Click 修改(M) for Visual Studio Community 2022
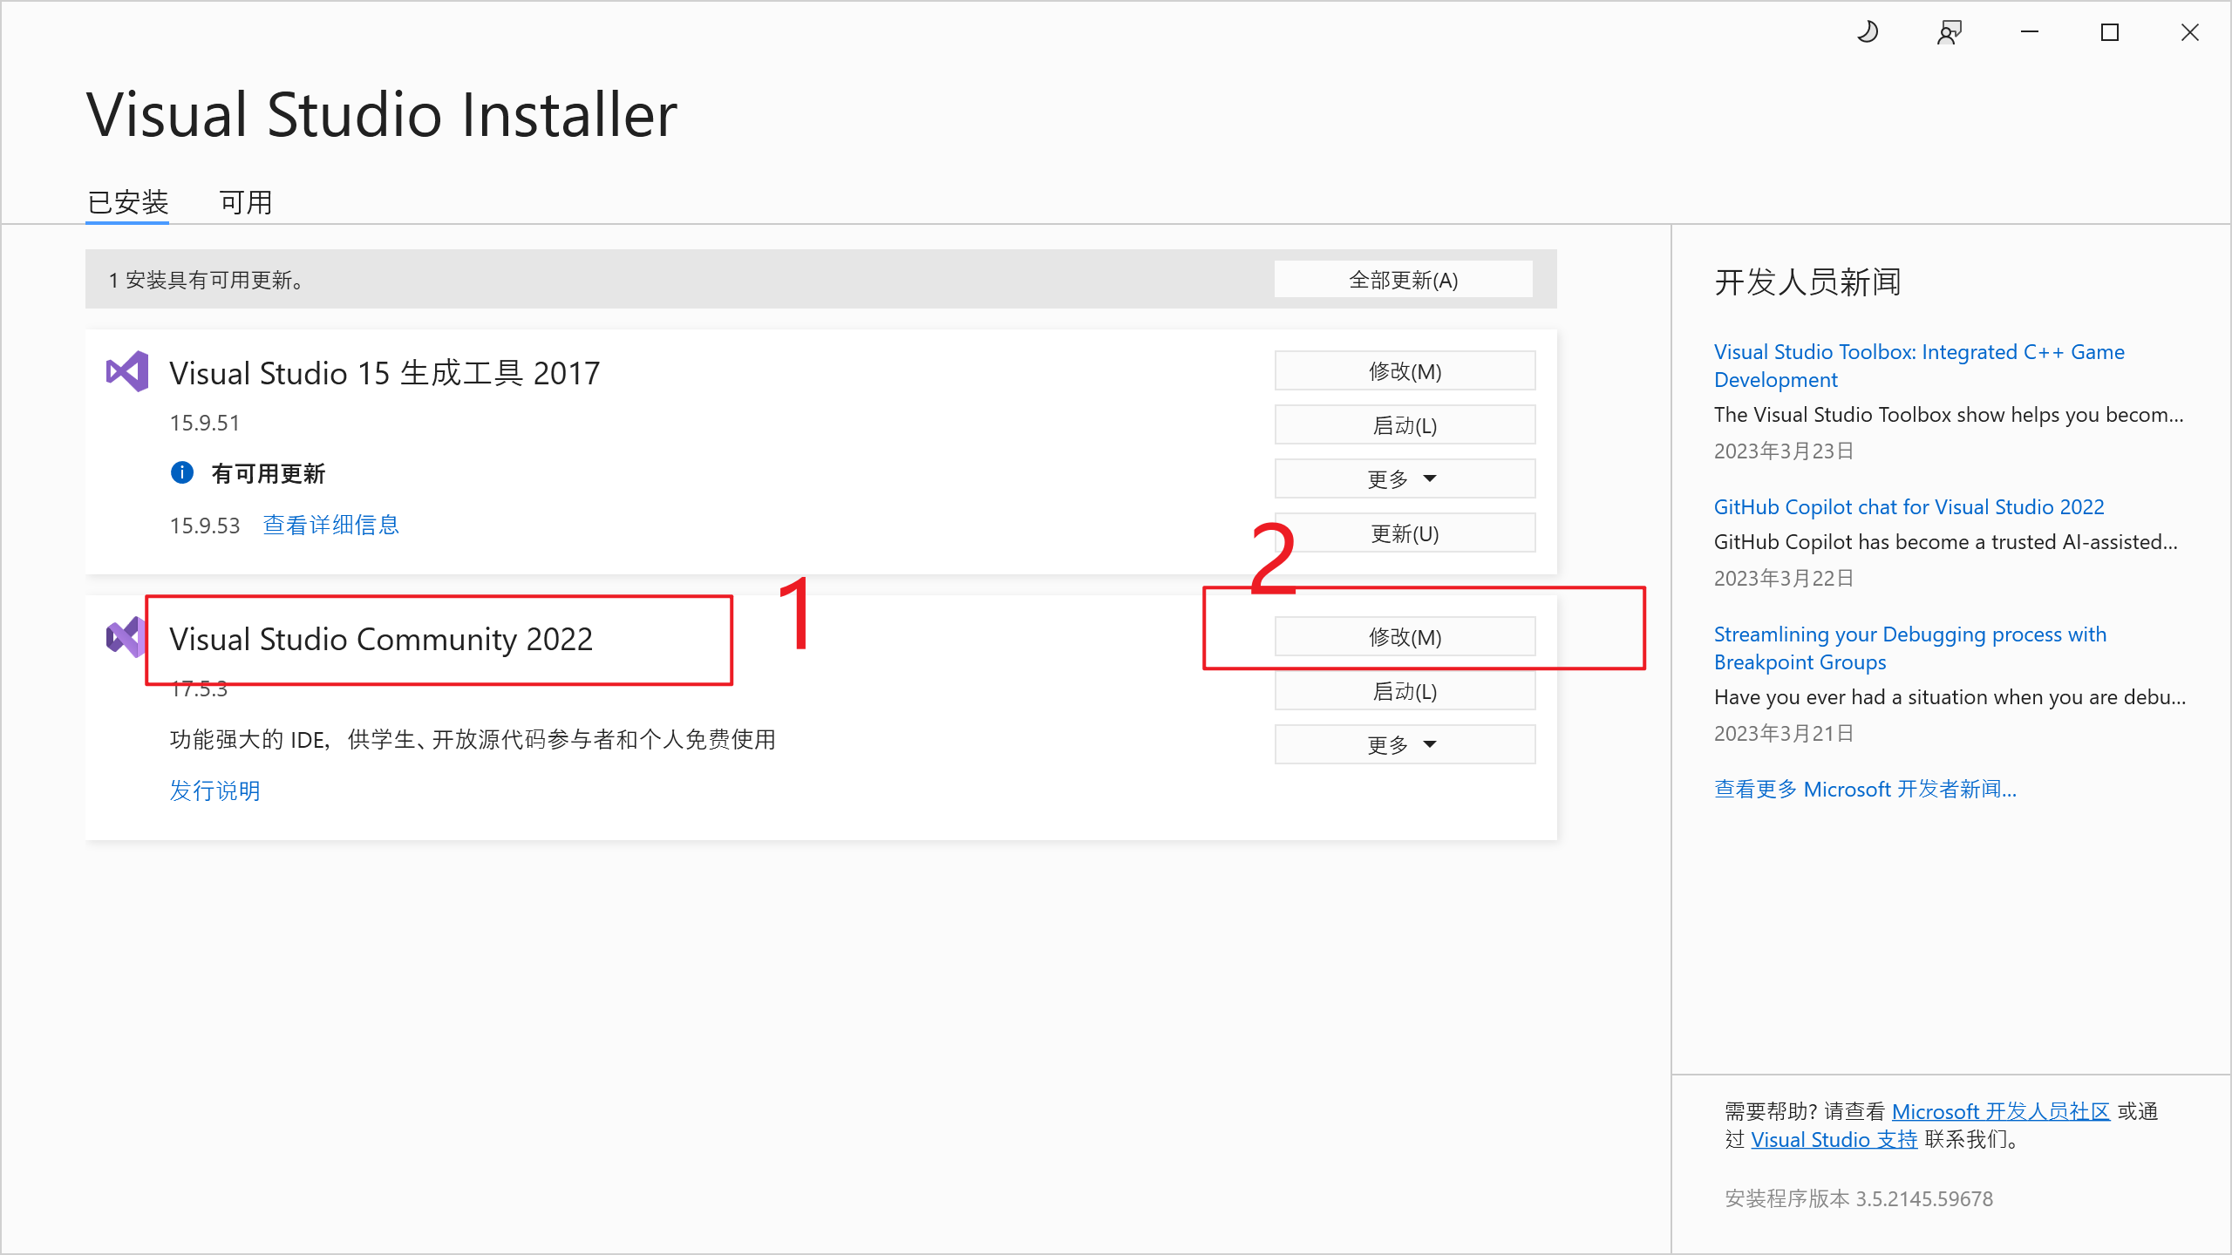 click(1405, 637)
